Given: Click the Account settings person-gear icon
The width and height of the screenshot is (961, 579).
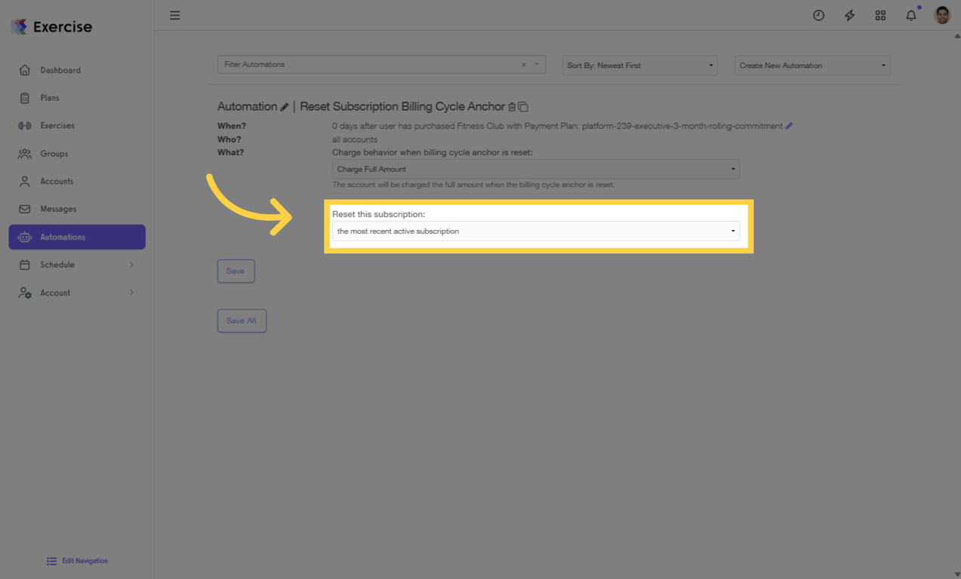Looking at the screenshot, I should pos(25,293).
